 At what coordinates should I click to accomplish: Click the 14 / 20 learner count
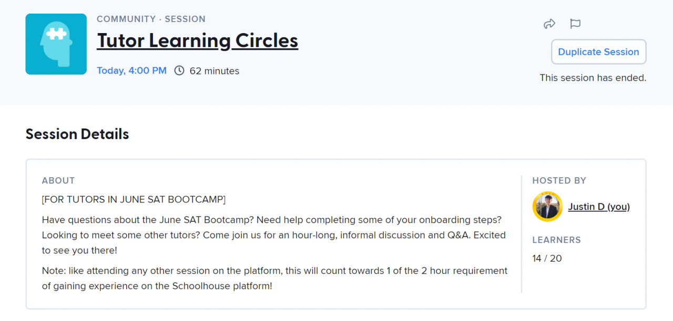(x=547, y=258)
